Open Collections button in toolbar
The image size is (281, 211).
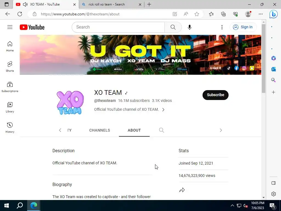point(223,14)
